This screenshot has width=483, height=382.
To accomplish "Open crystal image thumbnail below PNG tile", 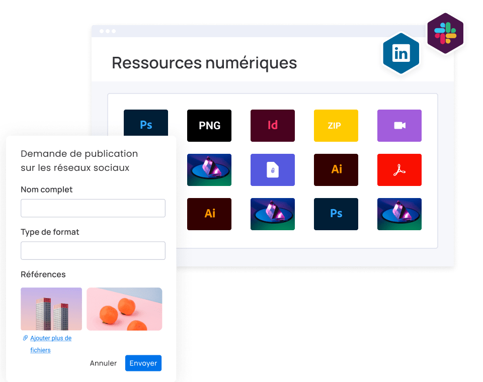I will point(209,170).
